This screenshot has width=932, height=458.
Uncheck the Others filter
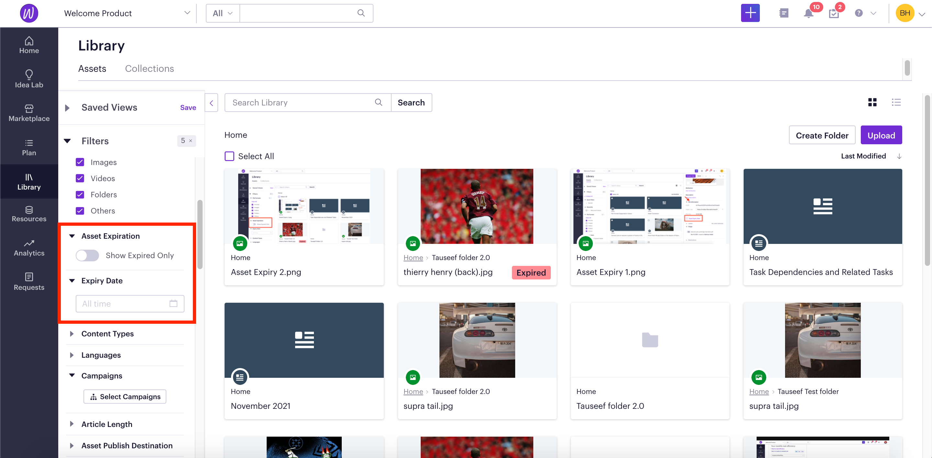tap(80, 211)
